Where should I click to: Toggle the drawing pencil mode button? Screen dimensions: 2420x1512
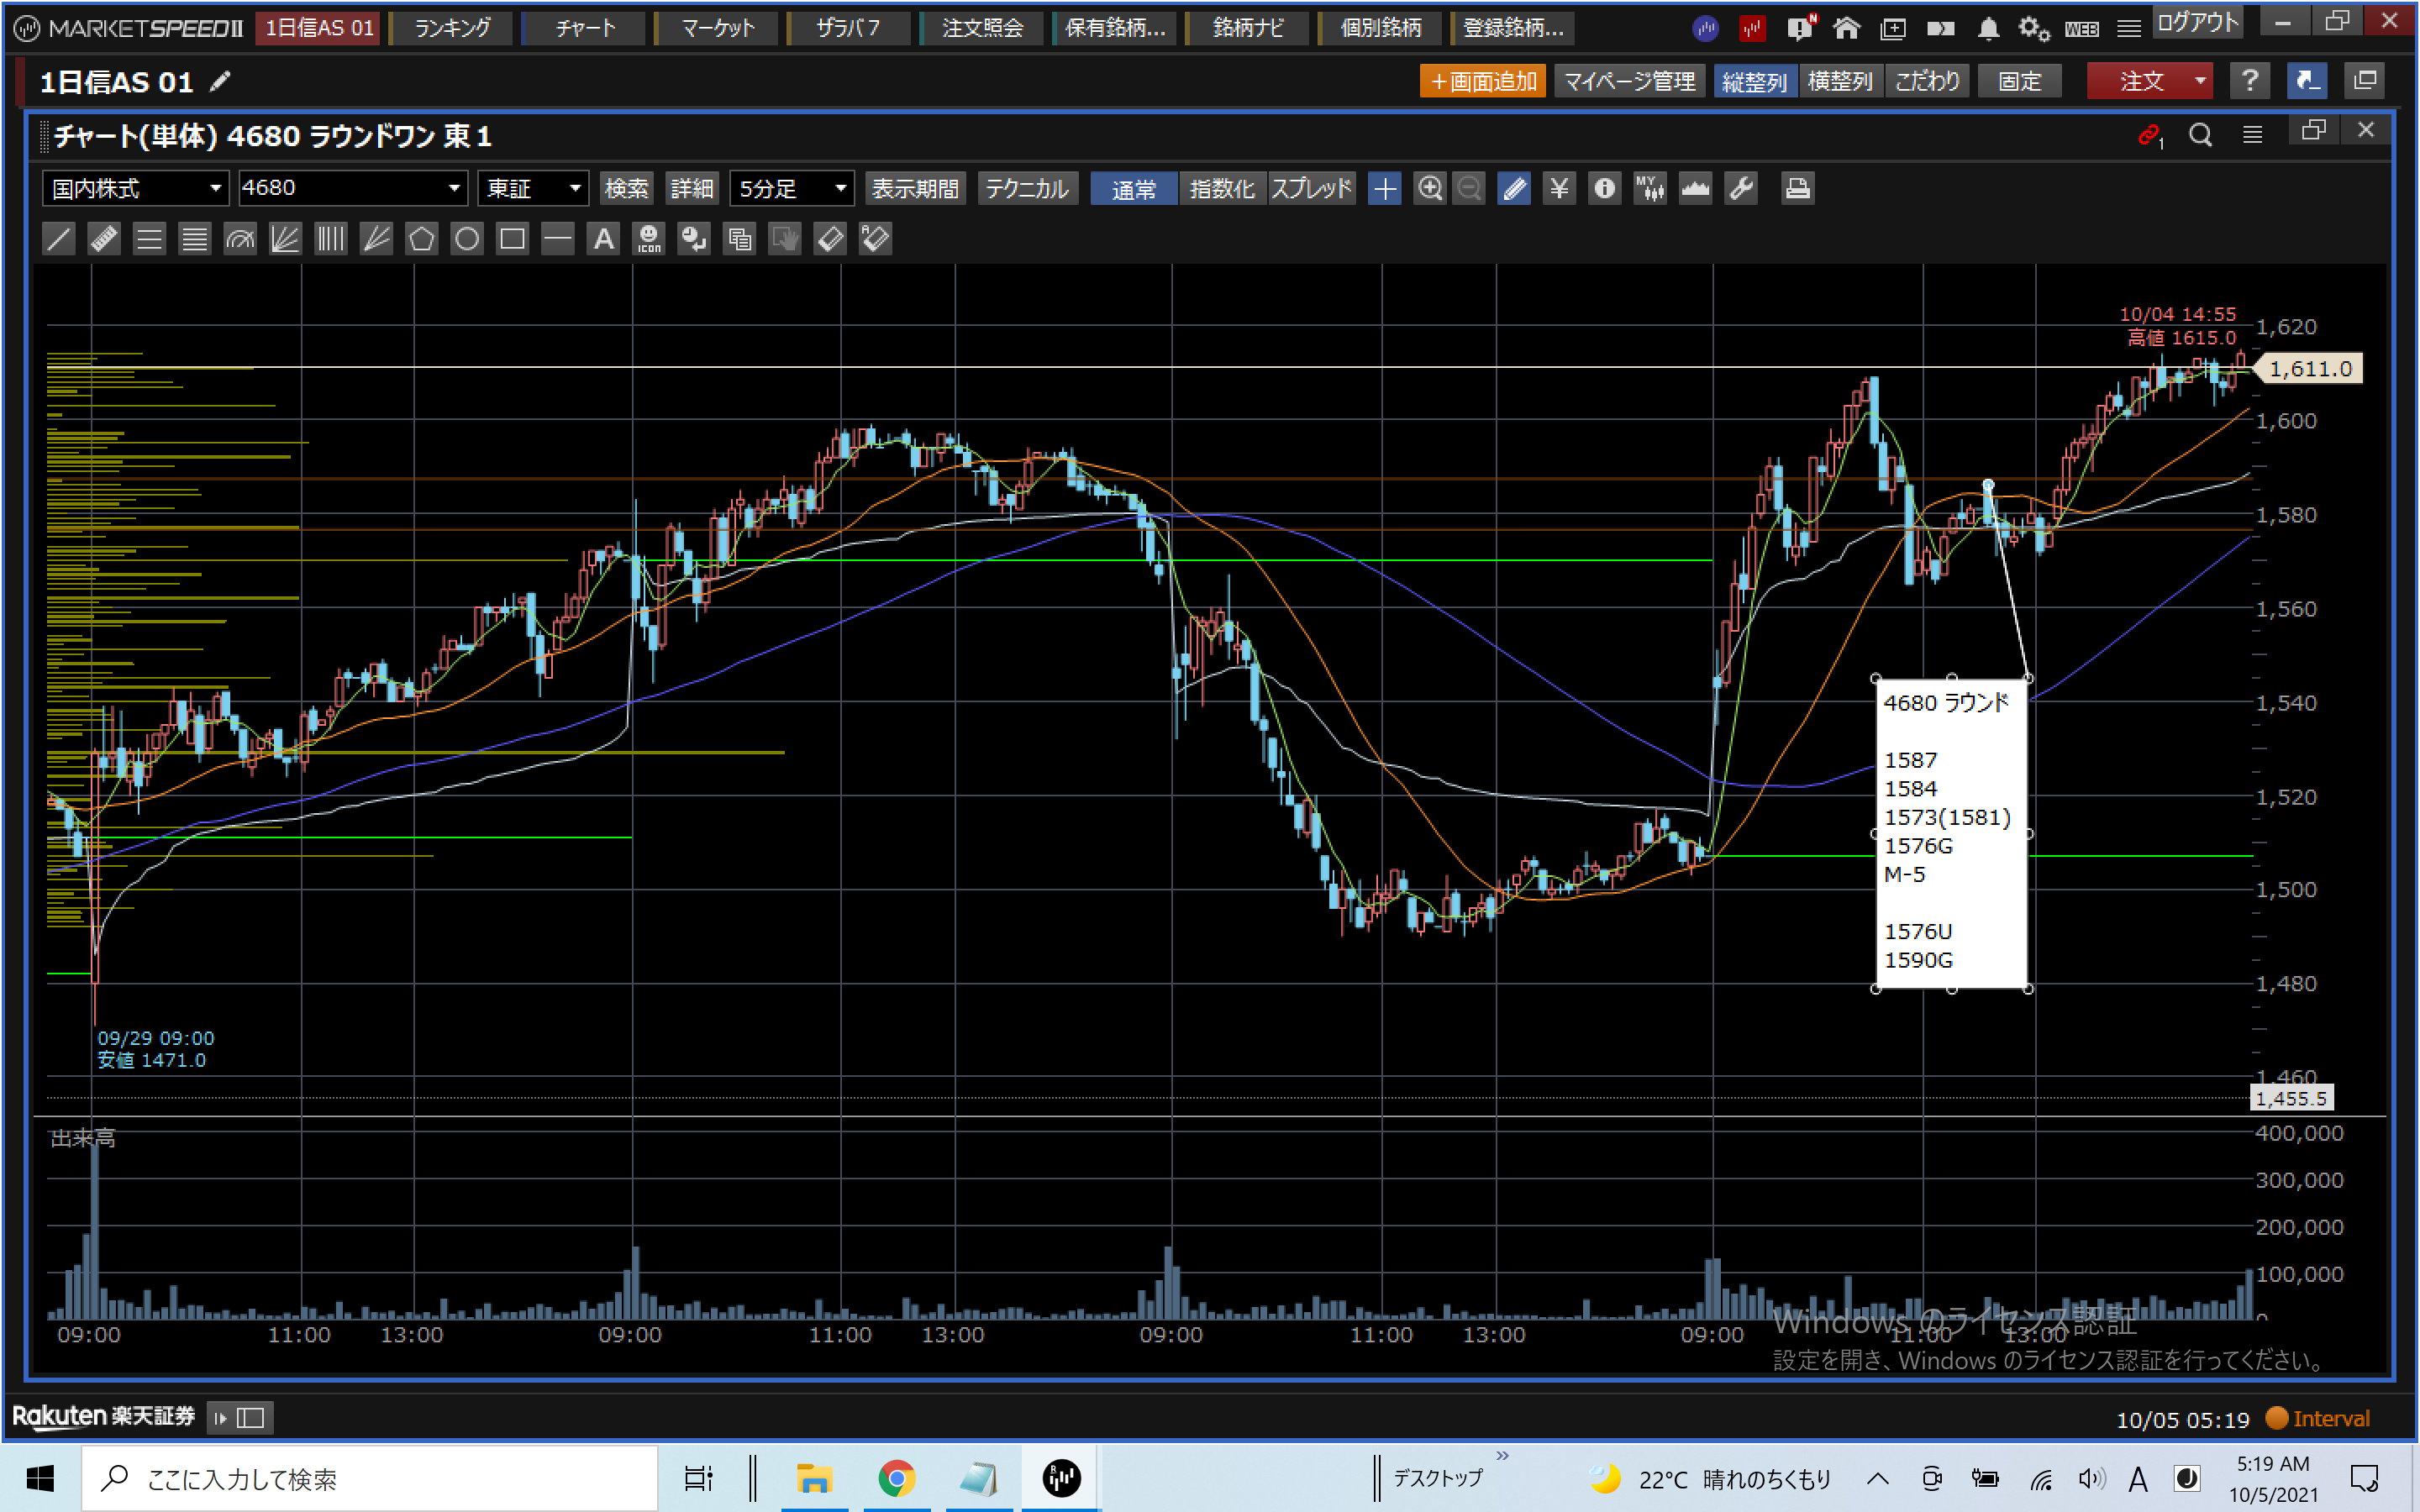tap(1514, 188)
